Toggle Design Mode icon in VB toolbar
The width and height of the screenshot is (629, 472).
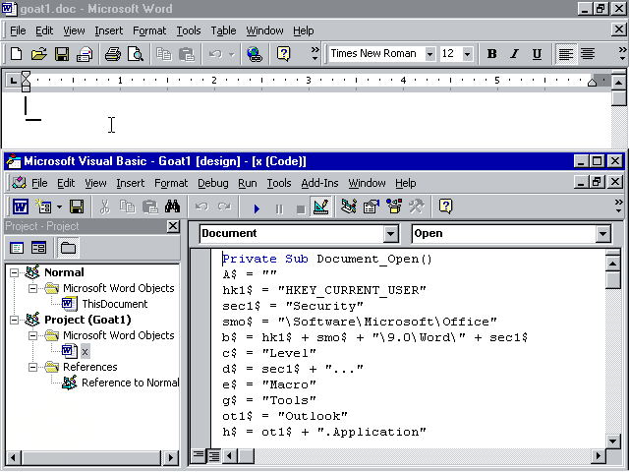[x=321, y=206]
